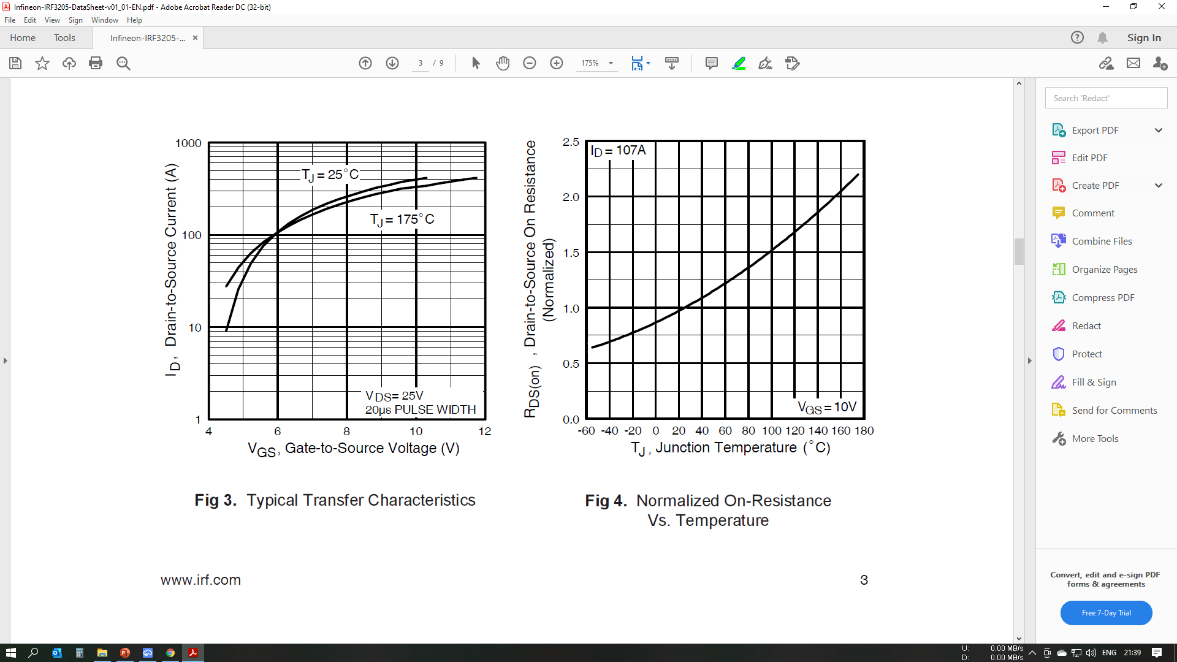Expand the Export PDF options chevron
Image resolution: width=1177 pixels, height=662 pixels.
(x=1159, y=130)
